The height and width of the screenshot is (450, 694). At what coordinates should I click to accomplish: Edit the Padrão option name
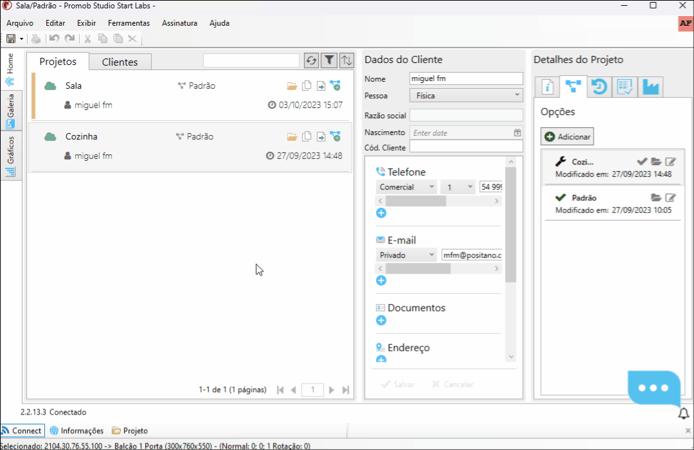[670, 197]
